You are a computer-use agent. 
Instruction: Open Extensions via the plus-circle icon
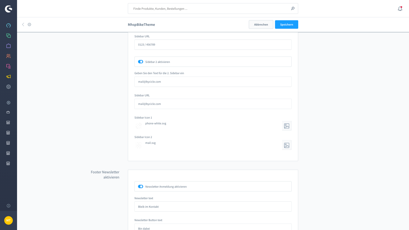coord(9,103)
